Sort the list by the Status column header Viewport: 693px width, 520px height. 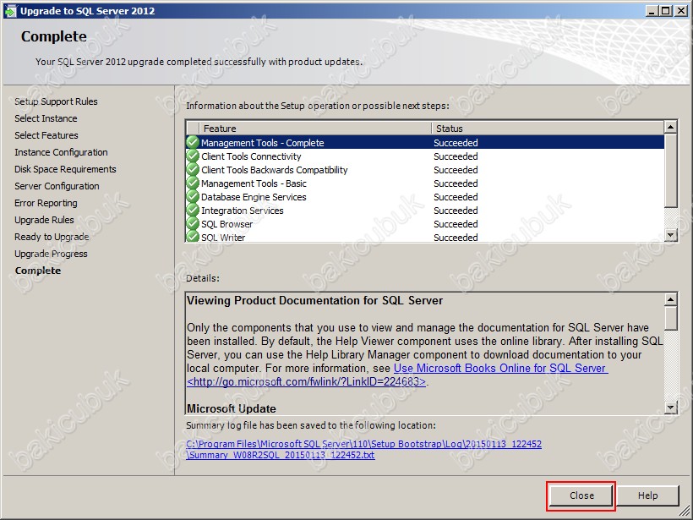[548, 129]
